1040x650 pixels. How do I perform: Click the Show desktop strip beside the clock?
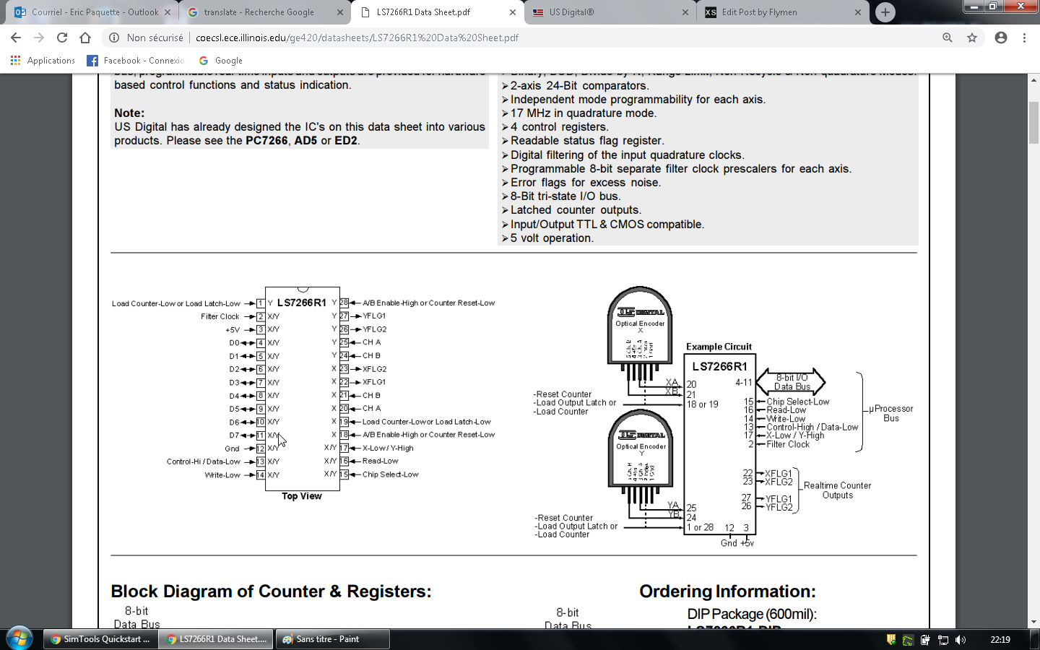(1035, 639)
